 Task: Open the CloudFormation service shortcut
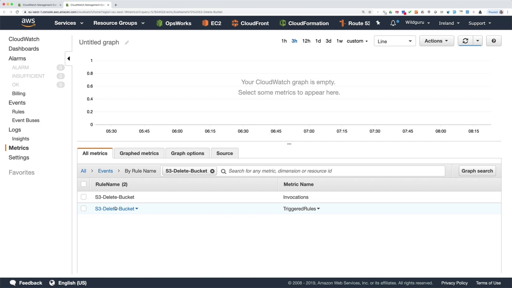click(x=304, y=23)
